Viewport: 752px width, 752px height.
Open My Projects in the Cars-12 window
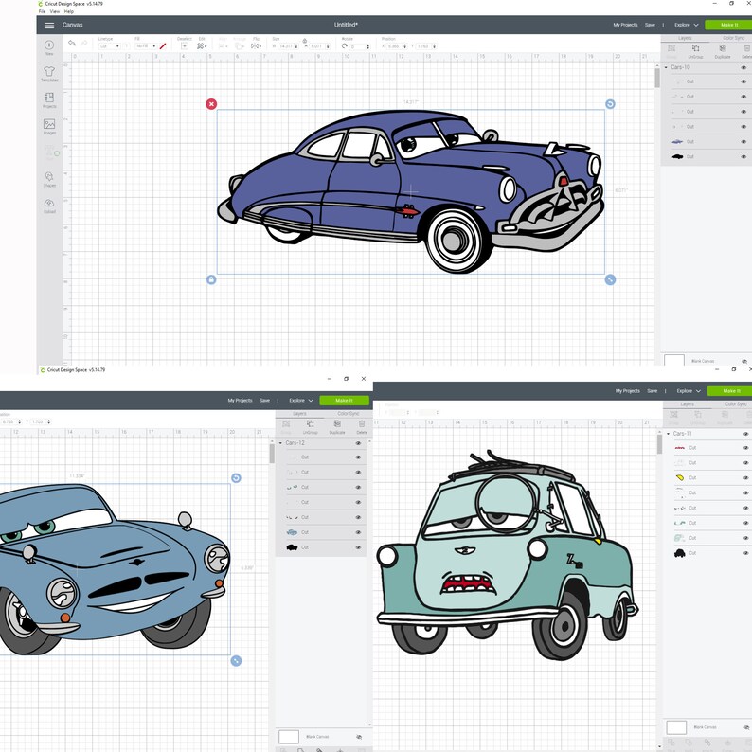[240, 401]
